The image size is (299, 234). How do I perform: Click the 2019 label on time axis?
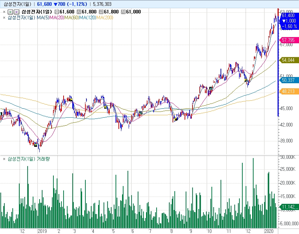tap(43, 231)
